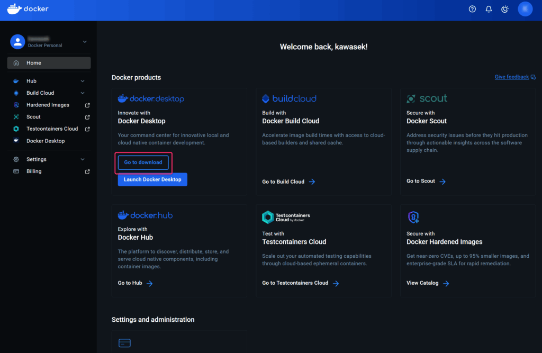
Task: Open the Give feedback link
Action: (511, 77)
